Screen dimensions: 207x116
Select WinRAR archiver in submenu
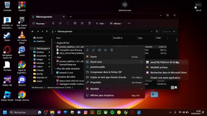point(167,67)
